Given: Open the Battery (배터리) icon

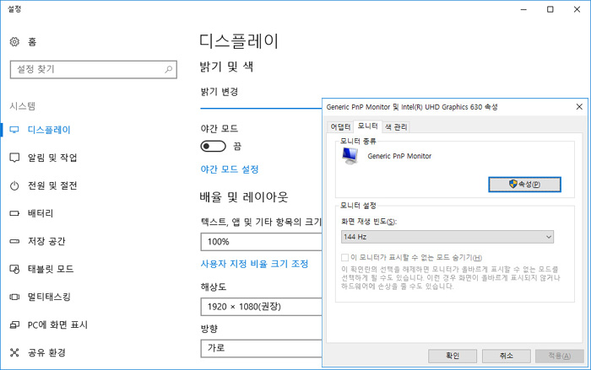Looking at the screenshot, I should 14,213.
